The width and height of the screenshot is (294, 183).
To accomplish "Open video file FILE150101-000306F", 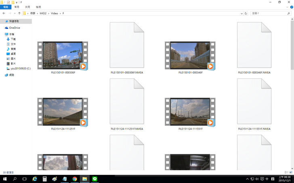I will click(63, 56).
